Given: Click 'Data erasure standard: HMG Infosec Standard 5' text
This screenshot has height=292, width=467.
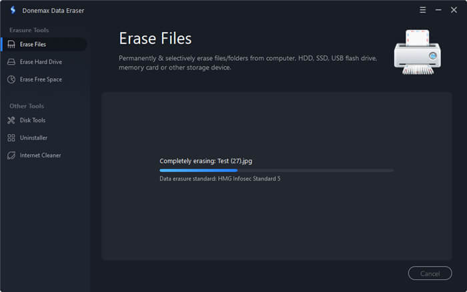Looking at the screenshot, I should coord(219,178).
